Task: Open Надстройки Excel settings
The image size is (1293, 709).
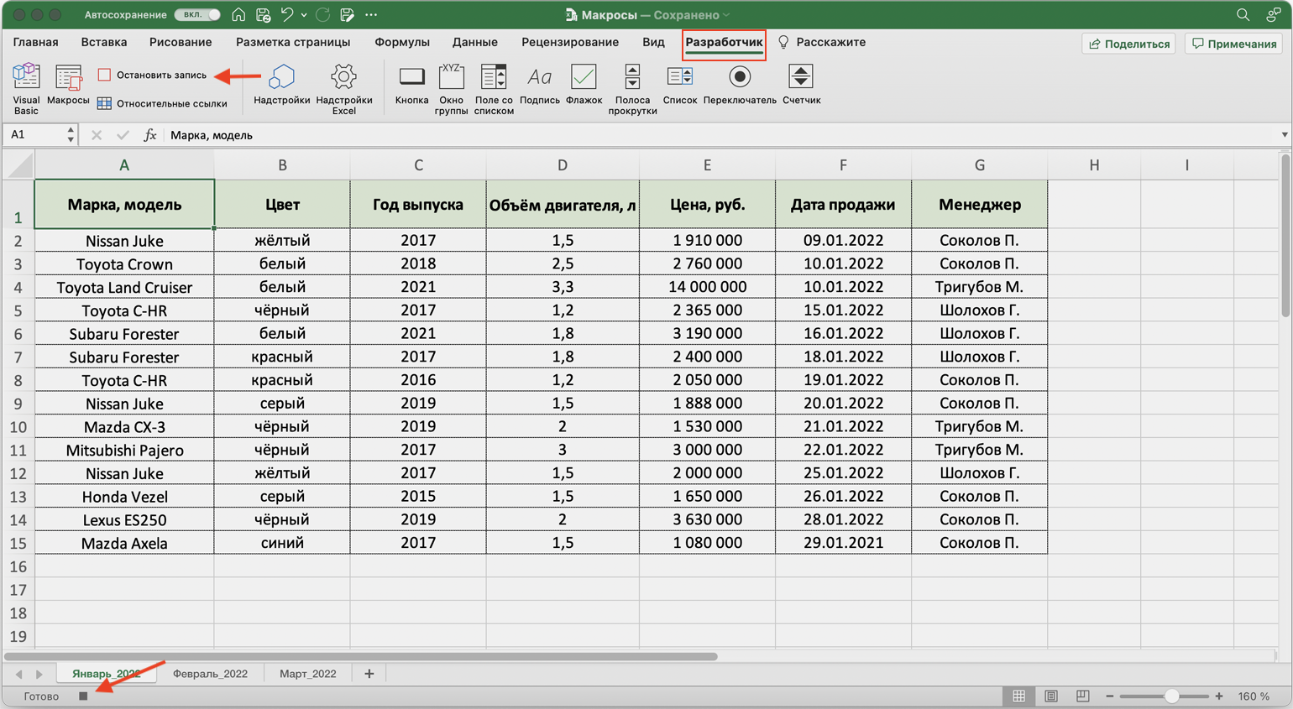Action: [343, 88]
